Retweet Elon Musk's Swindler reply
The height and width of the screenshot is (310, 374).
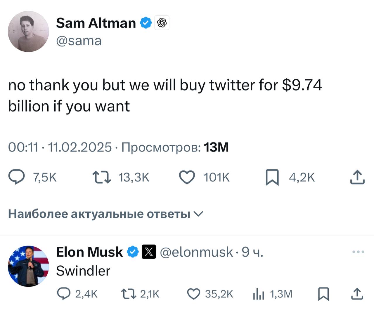tap(129, 294)
